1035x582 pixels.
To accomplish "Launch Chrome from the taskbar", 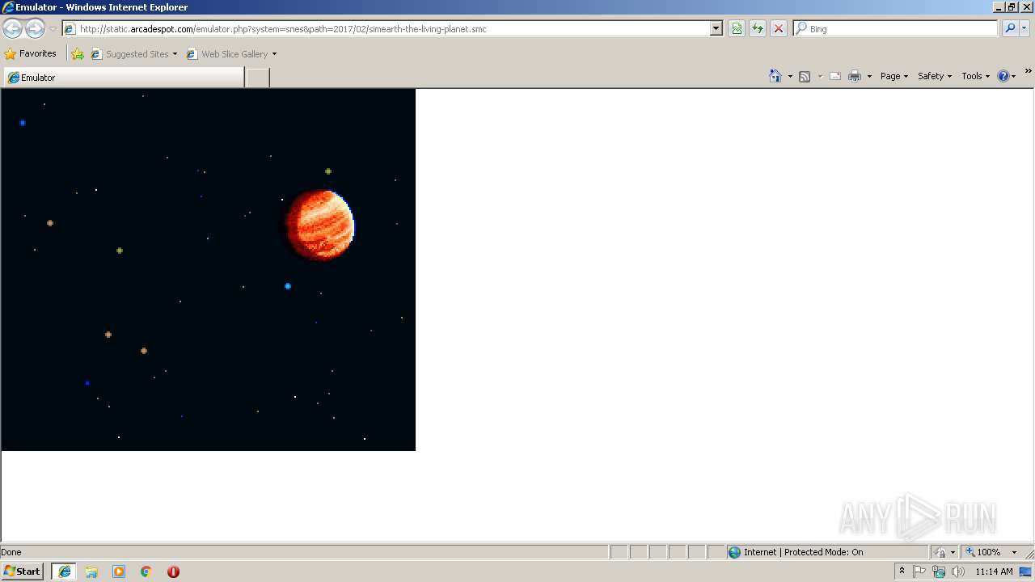I will point(146,571).
